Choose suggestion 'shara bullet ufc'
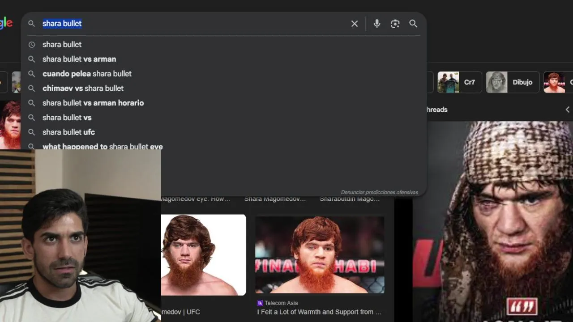 tap(224, 132)
